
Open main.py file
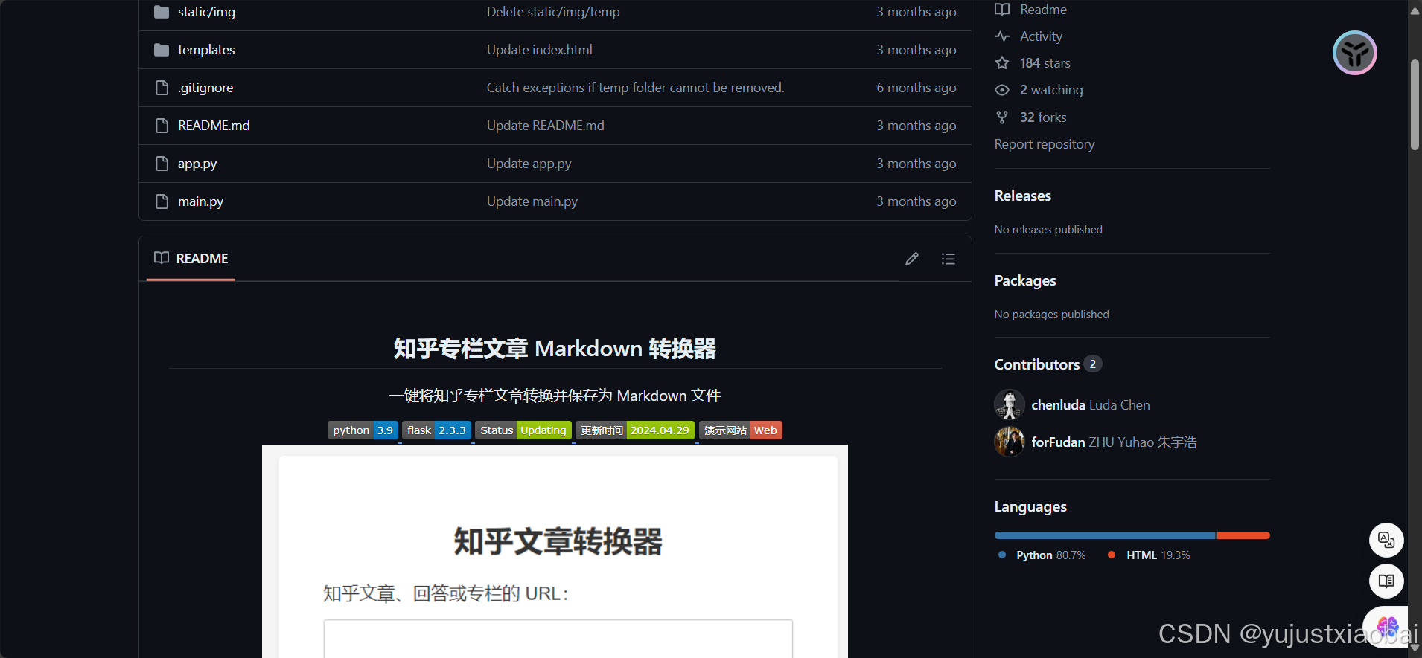(x=200, y=201)
